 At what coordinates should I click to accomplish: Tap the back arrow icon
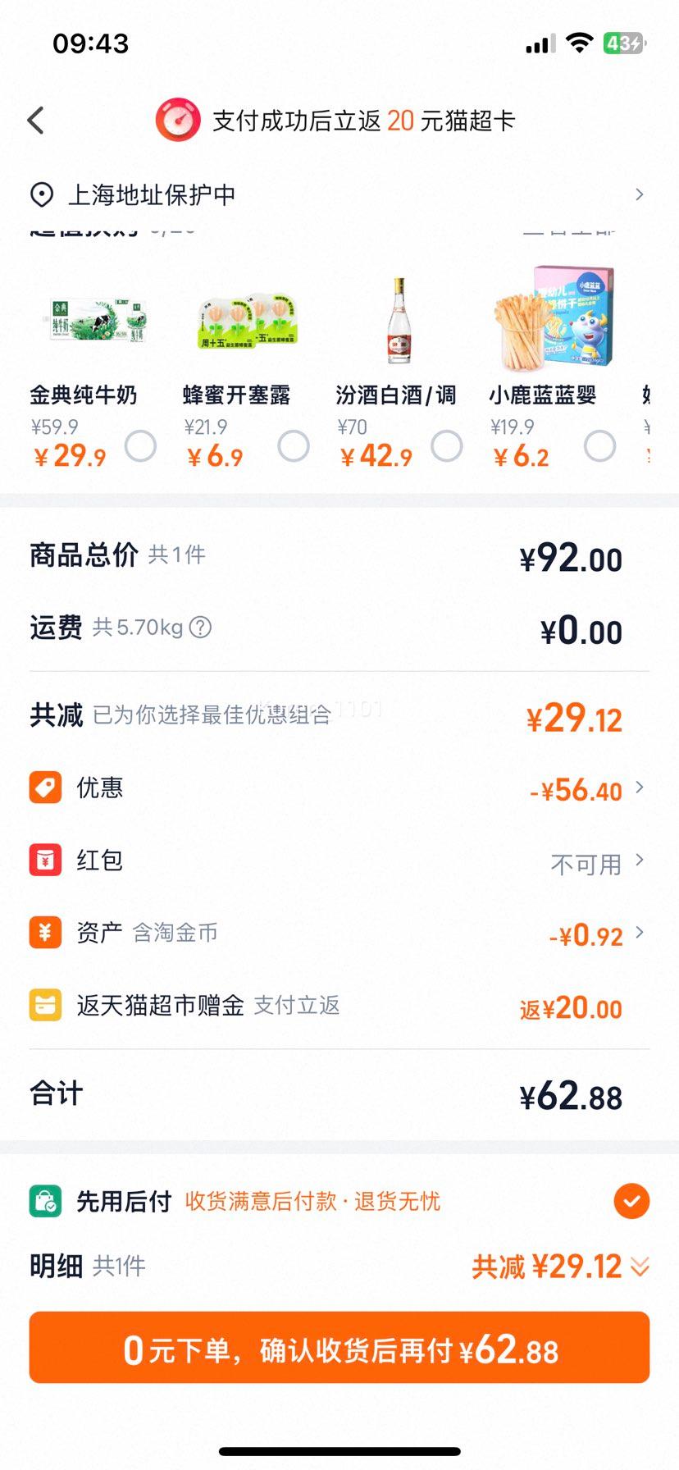(x=35, y=121)
